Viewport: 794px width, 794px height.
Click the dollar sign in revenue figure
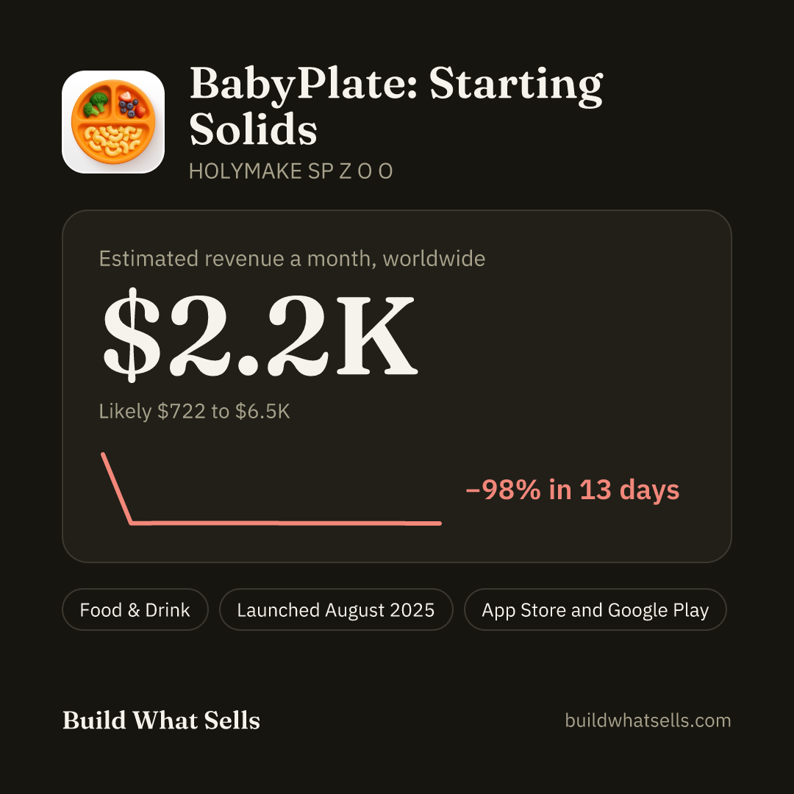coord(131,335)
